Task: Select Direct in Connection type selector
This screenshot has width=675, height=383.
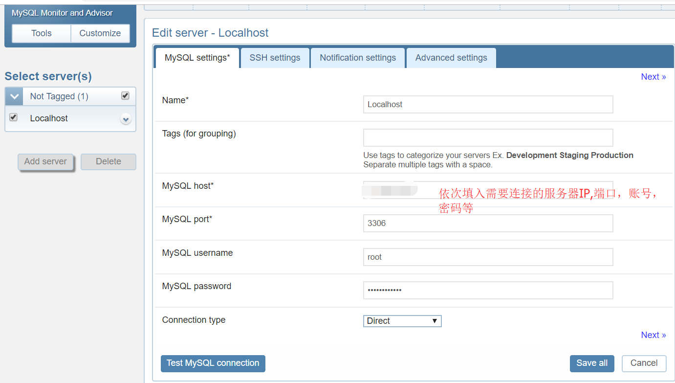Action: pyautogui.click(x=402, y=321)
